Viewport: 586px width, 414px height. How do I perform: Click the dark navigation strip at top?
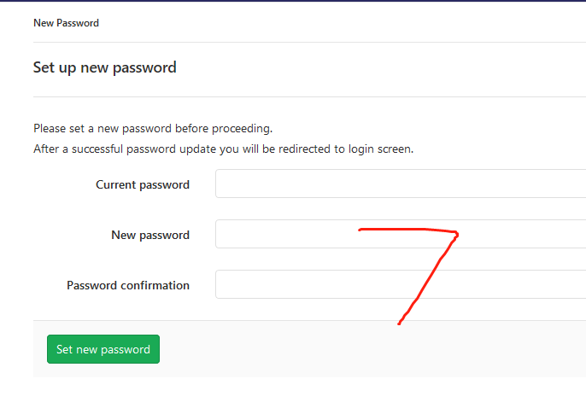[x=293, y=1]
